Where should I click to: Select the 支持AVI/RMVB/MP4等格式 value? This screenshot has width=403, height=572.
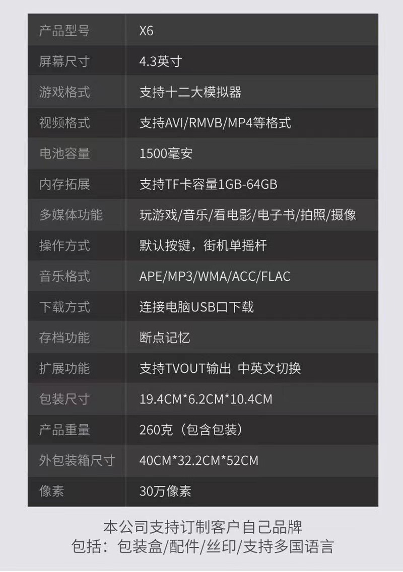[x=215, y=123]
